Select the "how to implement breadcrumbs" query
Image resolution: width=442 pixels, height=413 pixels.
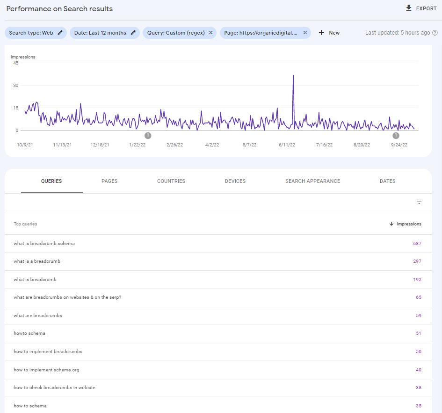pyautogui.click(x=48, y=352)
